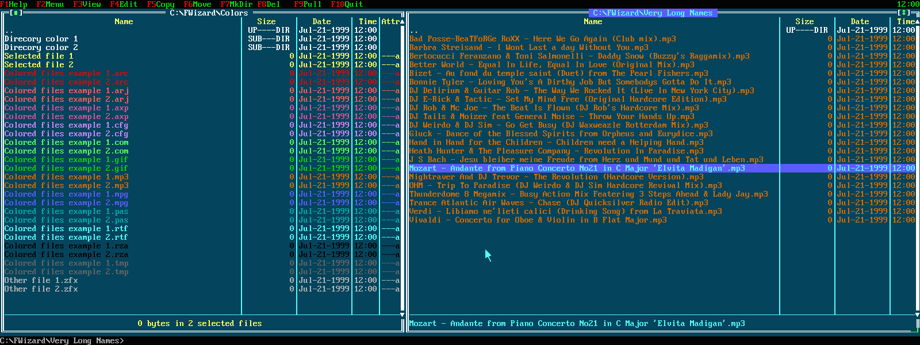Close the left panel with the [■] box

coord(16,13)
